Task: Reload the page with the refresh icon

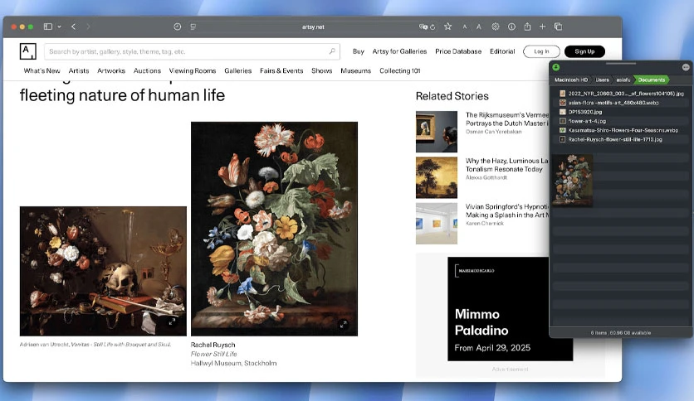Action: [x=433, y=27]
